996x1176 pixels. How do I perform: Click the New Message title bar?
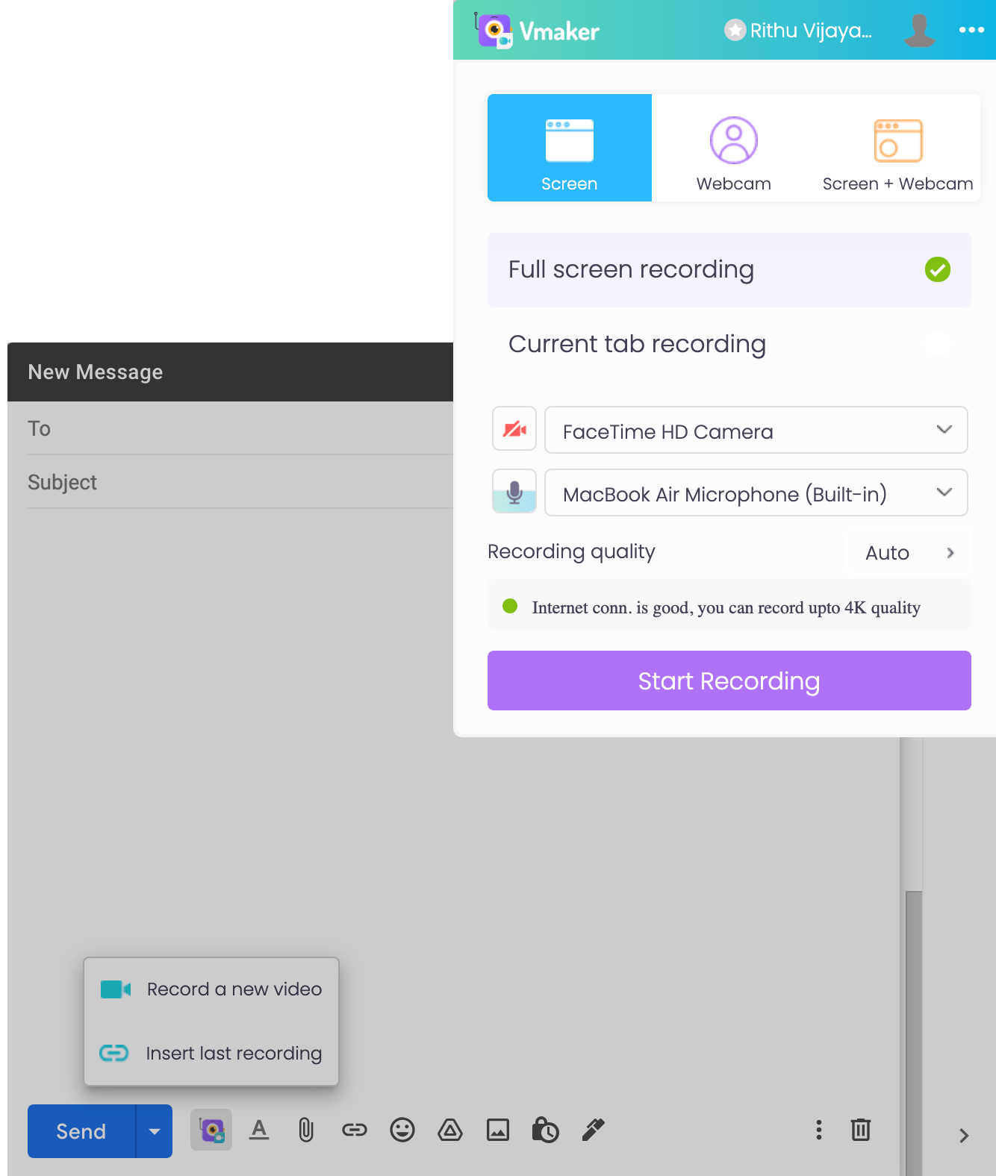pyautogui.click(x=231, y=372)
